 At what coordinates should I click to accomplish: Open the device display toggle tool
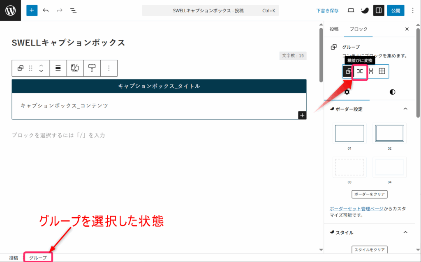pyautogui.click(x=75, y=68)
